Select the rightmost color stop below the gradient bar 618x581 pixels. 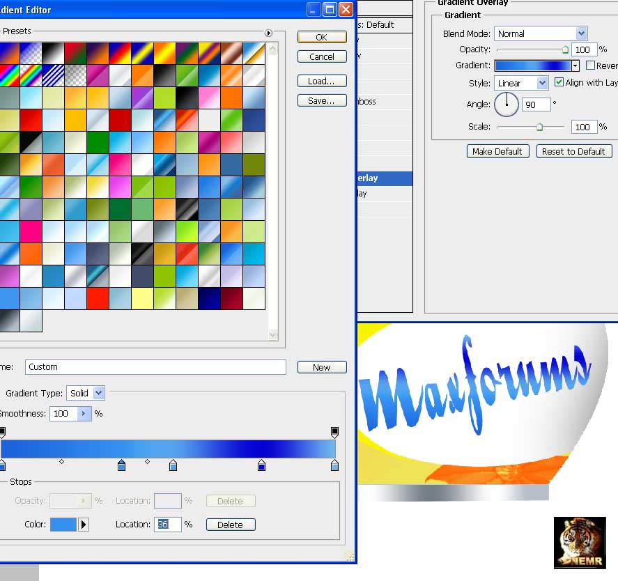[334, 465]
